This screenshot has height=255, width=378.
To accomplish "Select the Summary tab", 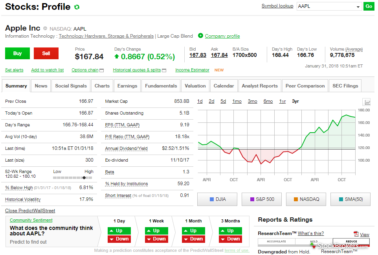I will coord(16,86).
